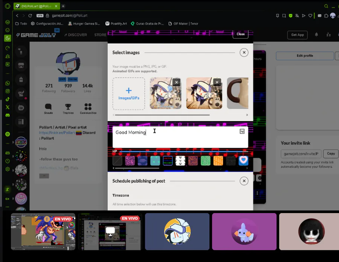Add Images/GIFs to the post
This screenshot has height=262, width=339.
click(129, 93)
